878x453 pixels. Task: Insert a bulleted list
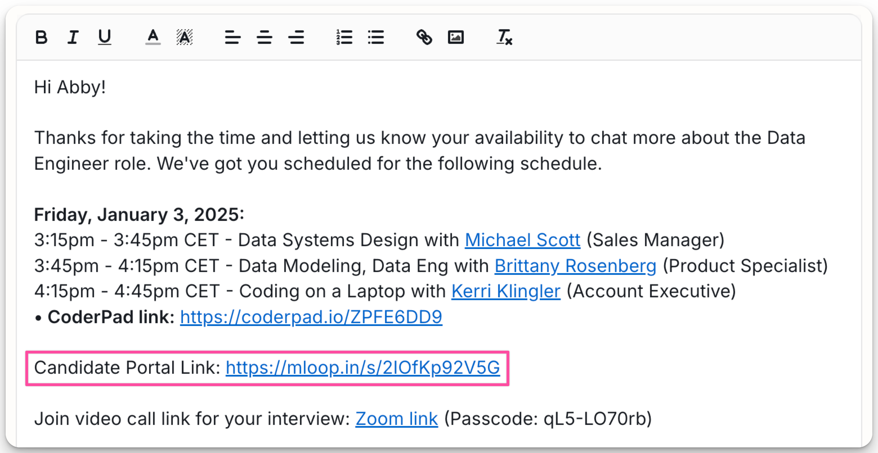tap(376, 37)
